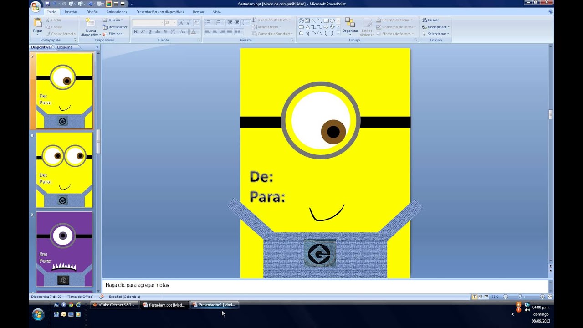Click notes field Haga clic para agregar notas
The width and height of the screenshot is (583, 328).
(x=325, y=285)
